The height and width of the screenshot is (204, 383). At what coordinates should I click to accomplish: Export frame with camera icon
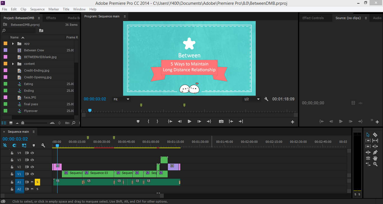(x=221, y=122)
